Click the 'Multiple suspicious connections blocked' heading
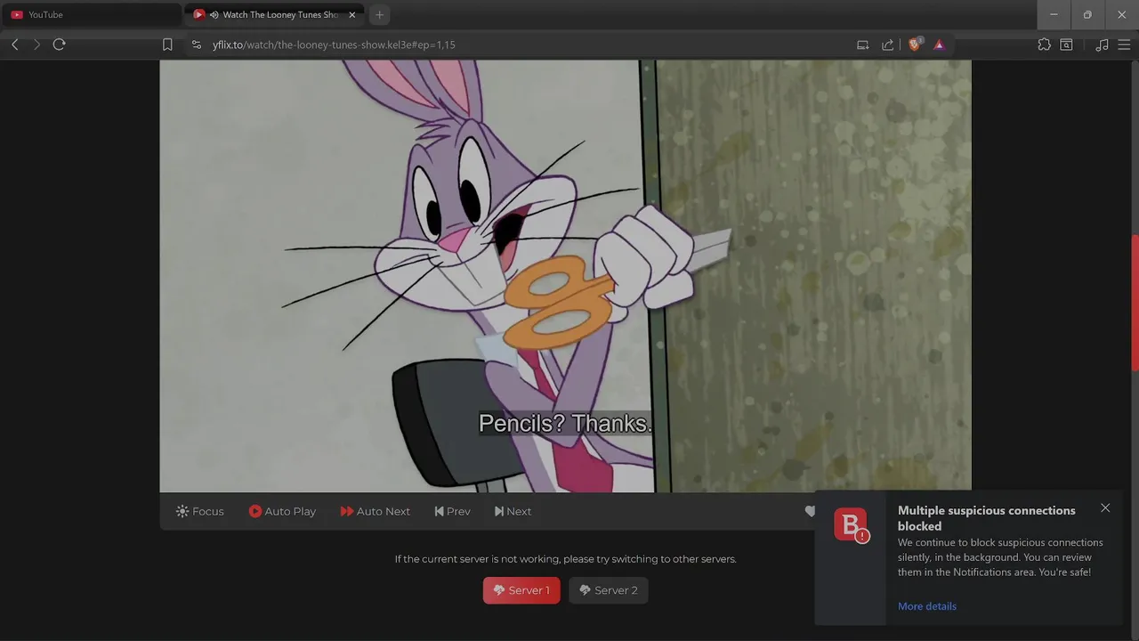 pos(987,518)
